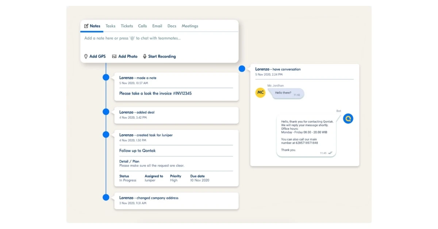Click 'Lorenzo - have conversation' header
438x229 pixels.
point(278,69)
